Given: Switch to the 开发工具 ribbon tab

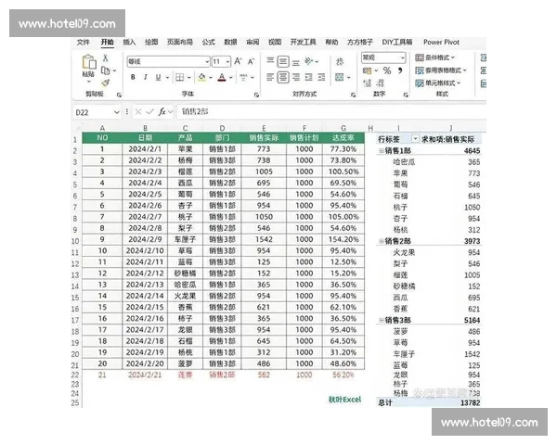Looking at the screenshot, I should point(303,43).
